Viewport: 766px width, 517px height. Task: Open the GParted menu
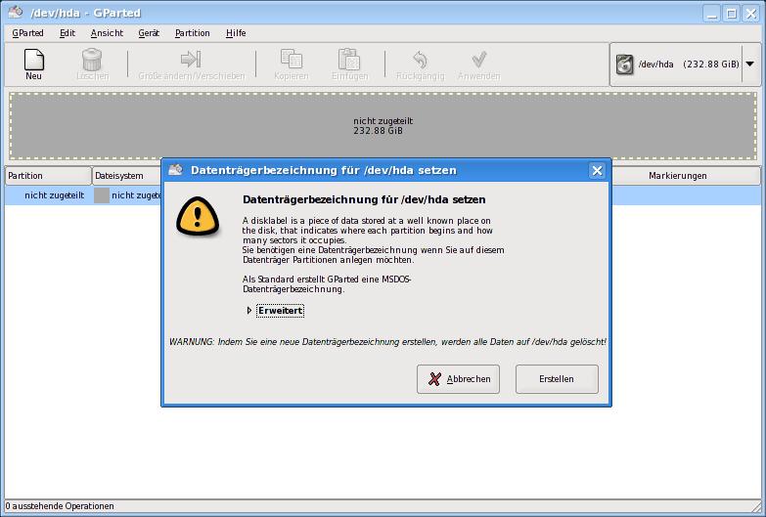(x=27, y=32)
